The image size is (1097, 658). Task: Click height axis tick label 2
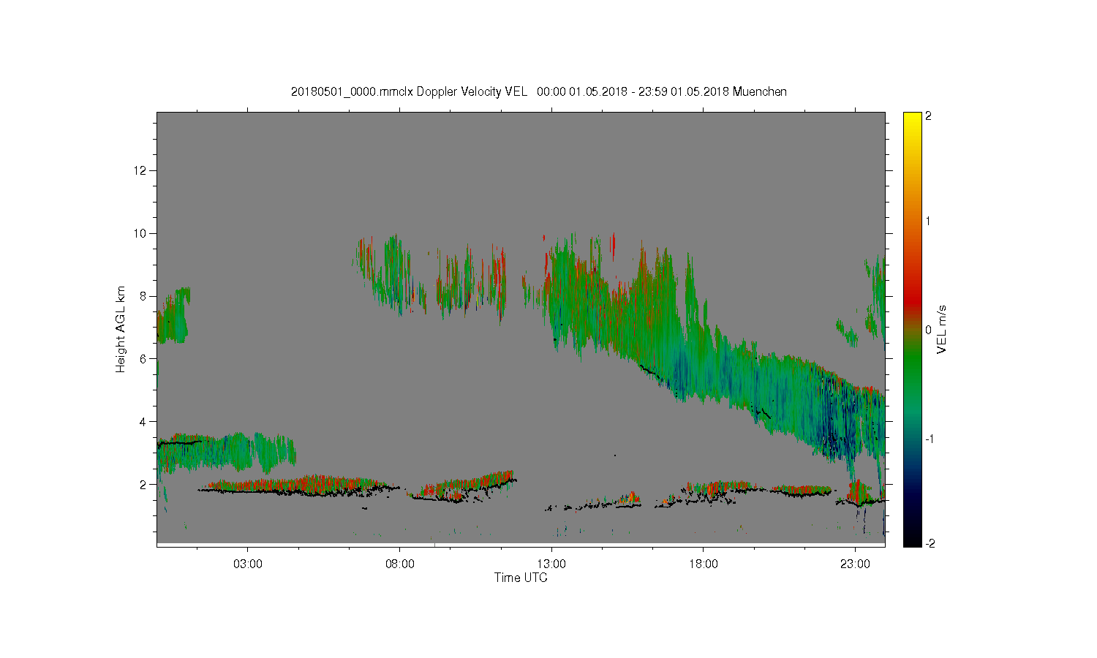(144, 484)
